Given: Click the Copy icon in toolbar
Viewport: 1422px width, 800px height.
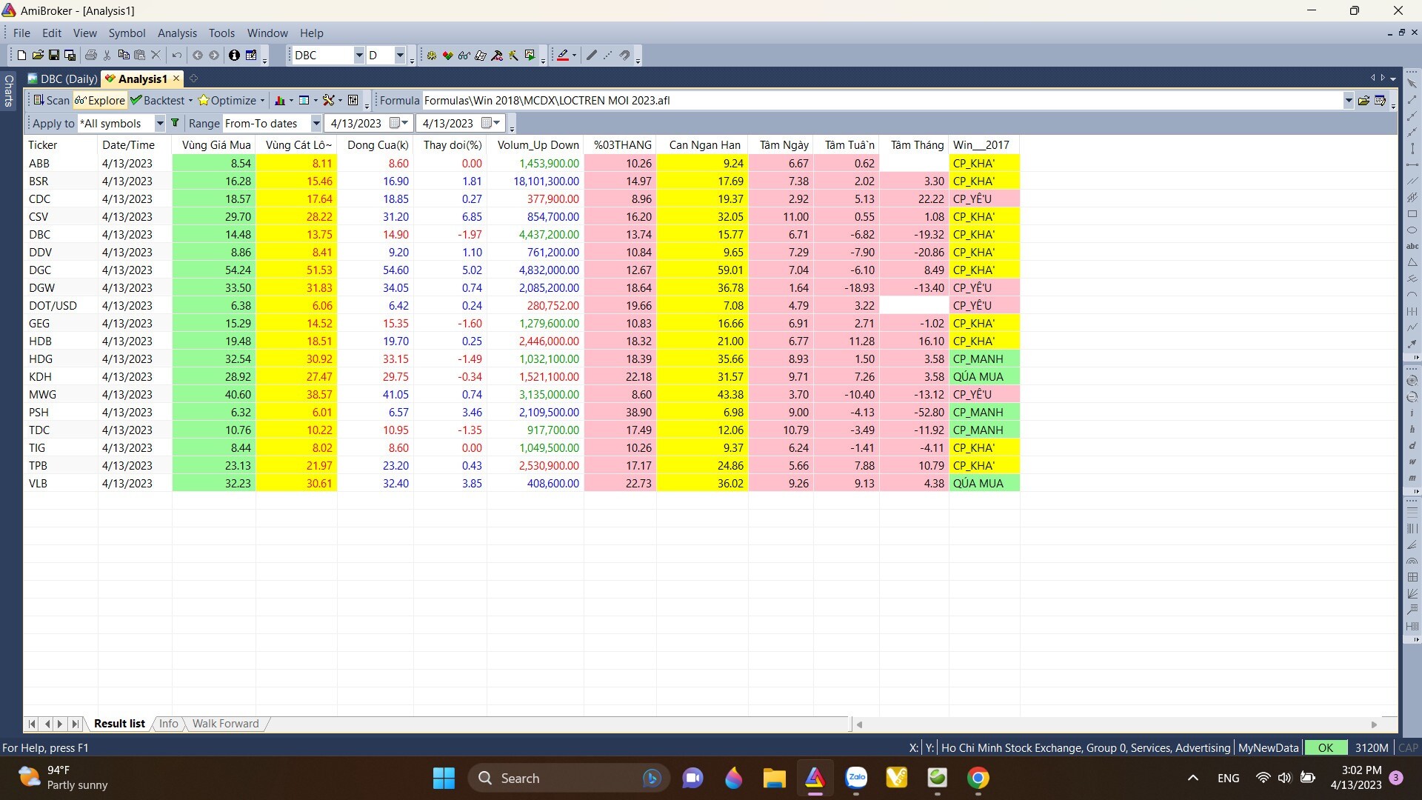Looking at the screenshot, I should [x=124, y=56].
